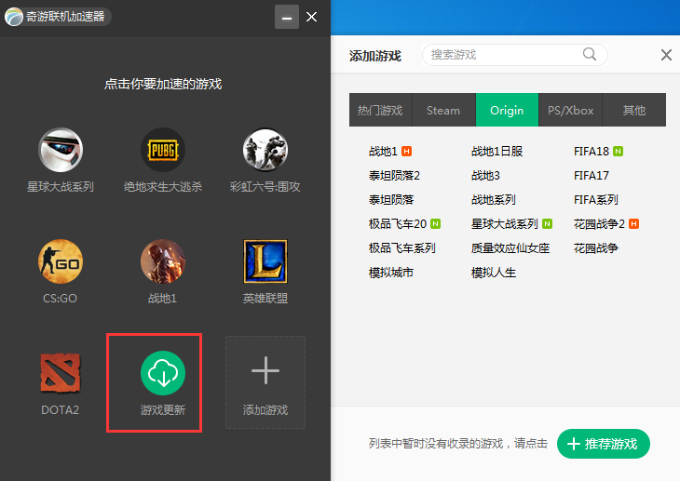Select the PUBG (绝地求生大逃杀) game icon
680x481 pixels.
pyautogui.click(x=163, y=150)
